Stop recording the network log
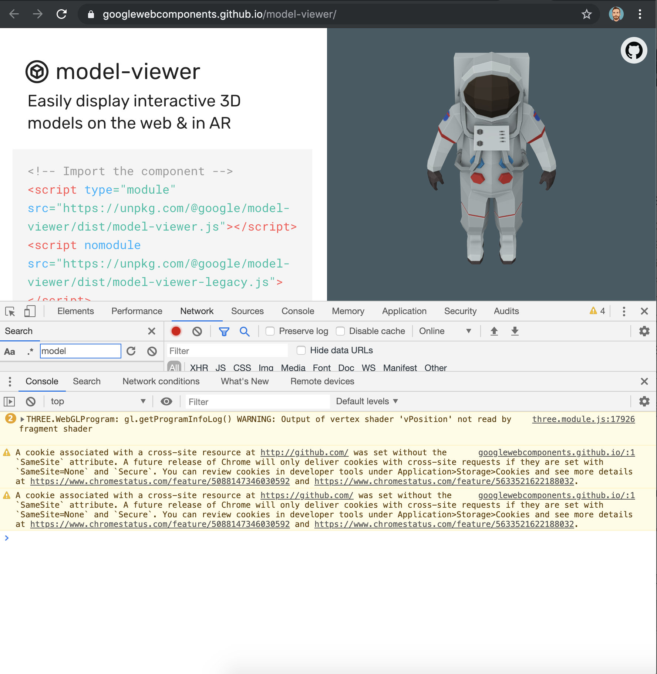The height and width of the screenshot is (674, 657). (176, 331)
